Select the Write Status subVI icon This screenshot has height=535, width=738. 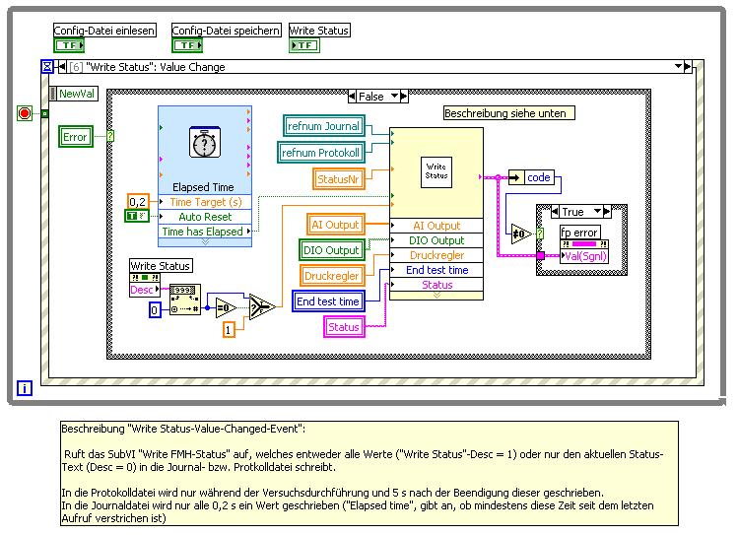(436, 171)
